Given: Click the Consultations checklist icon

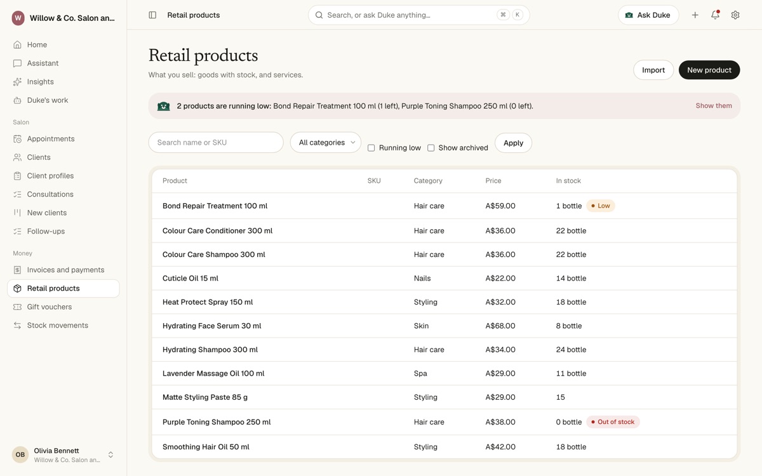Looking at the screenshot, I should [x=17, y=194].
